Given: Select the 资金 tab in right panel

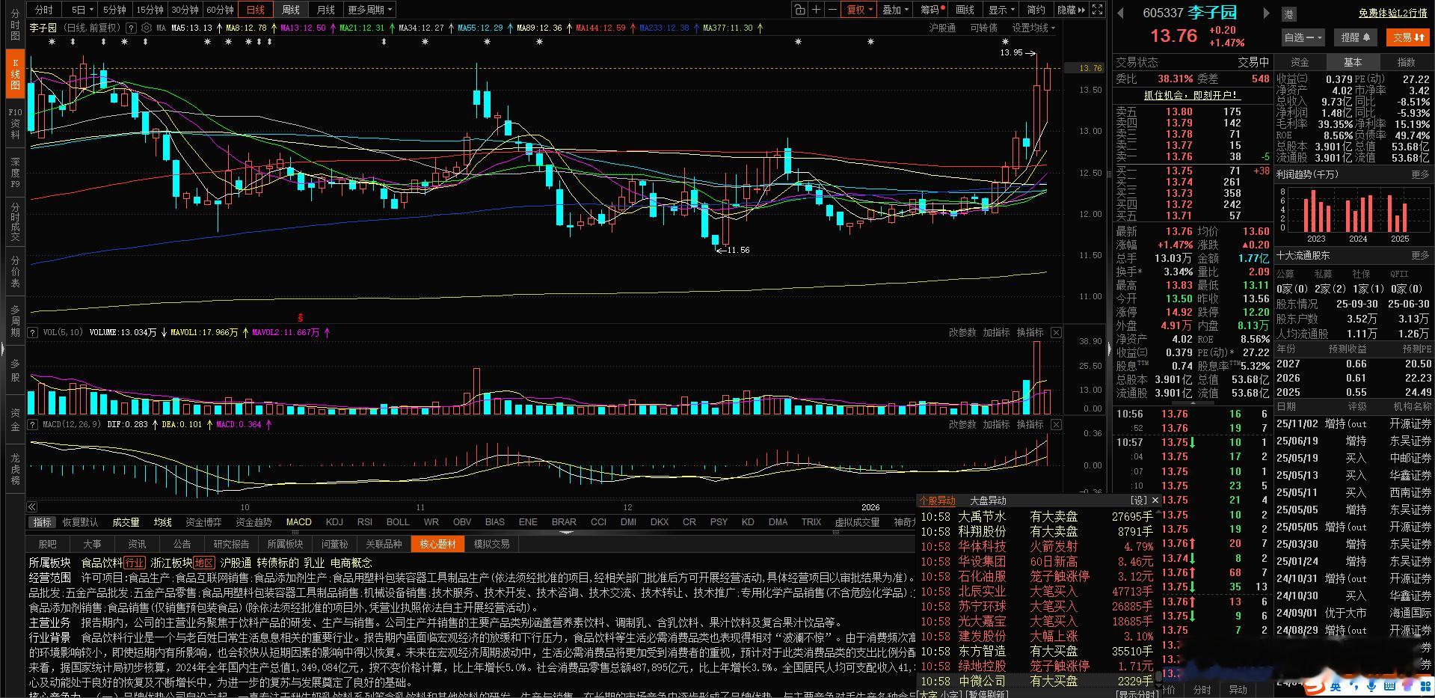Looking at the screenshot, I should coord(1300,62).
